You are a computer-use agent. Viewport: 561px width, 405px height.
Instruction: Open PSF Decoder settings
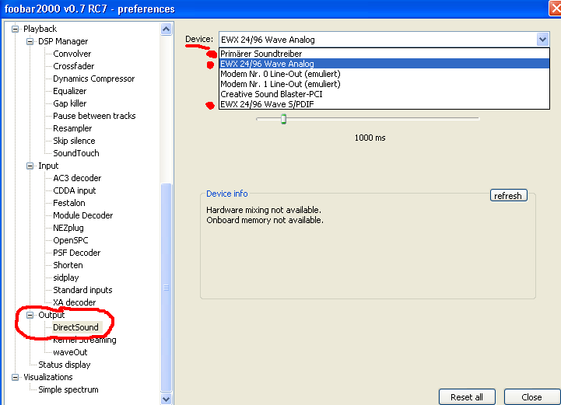(76, 253)
